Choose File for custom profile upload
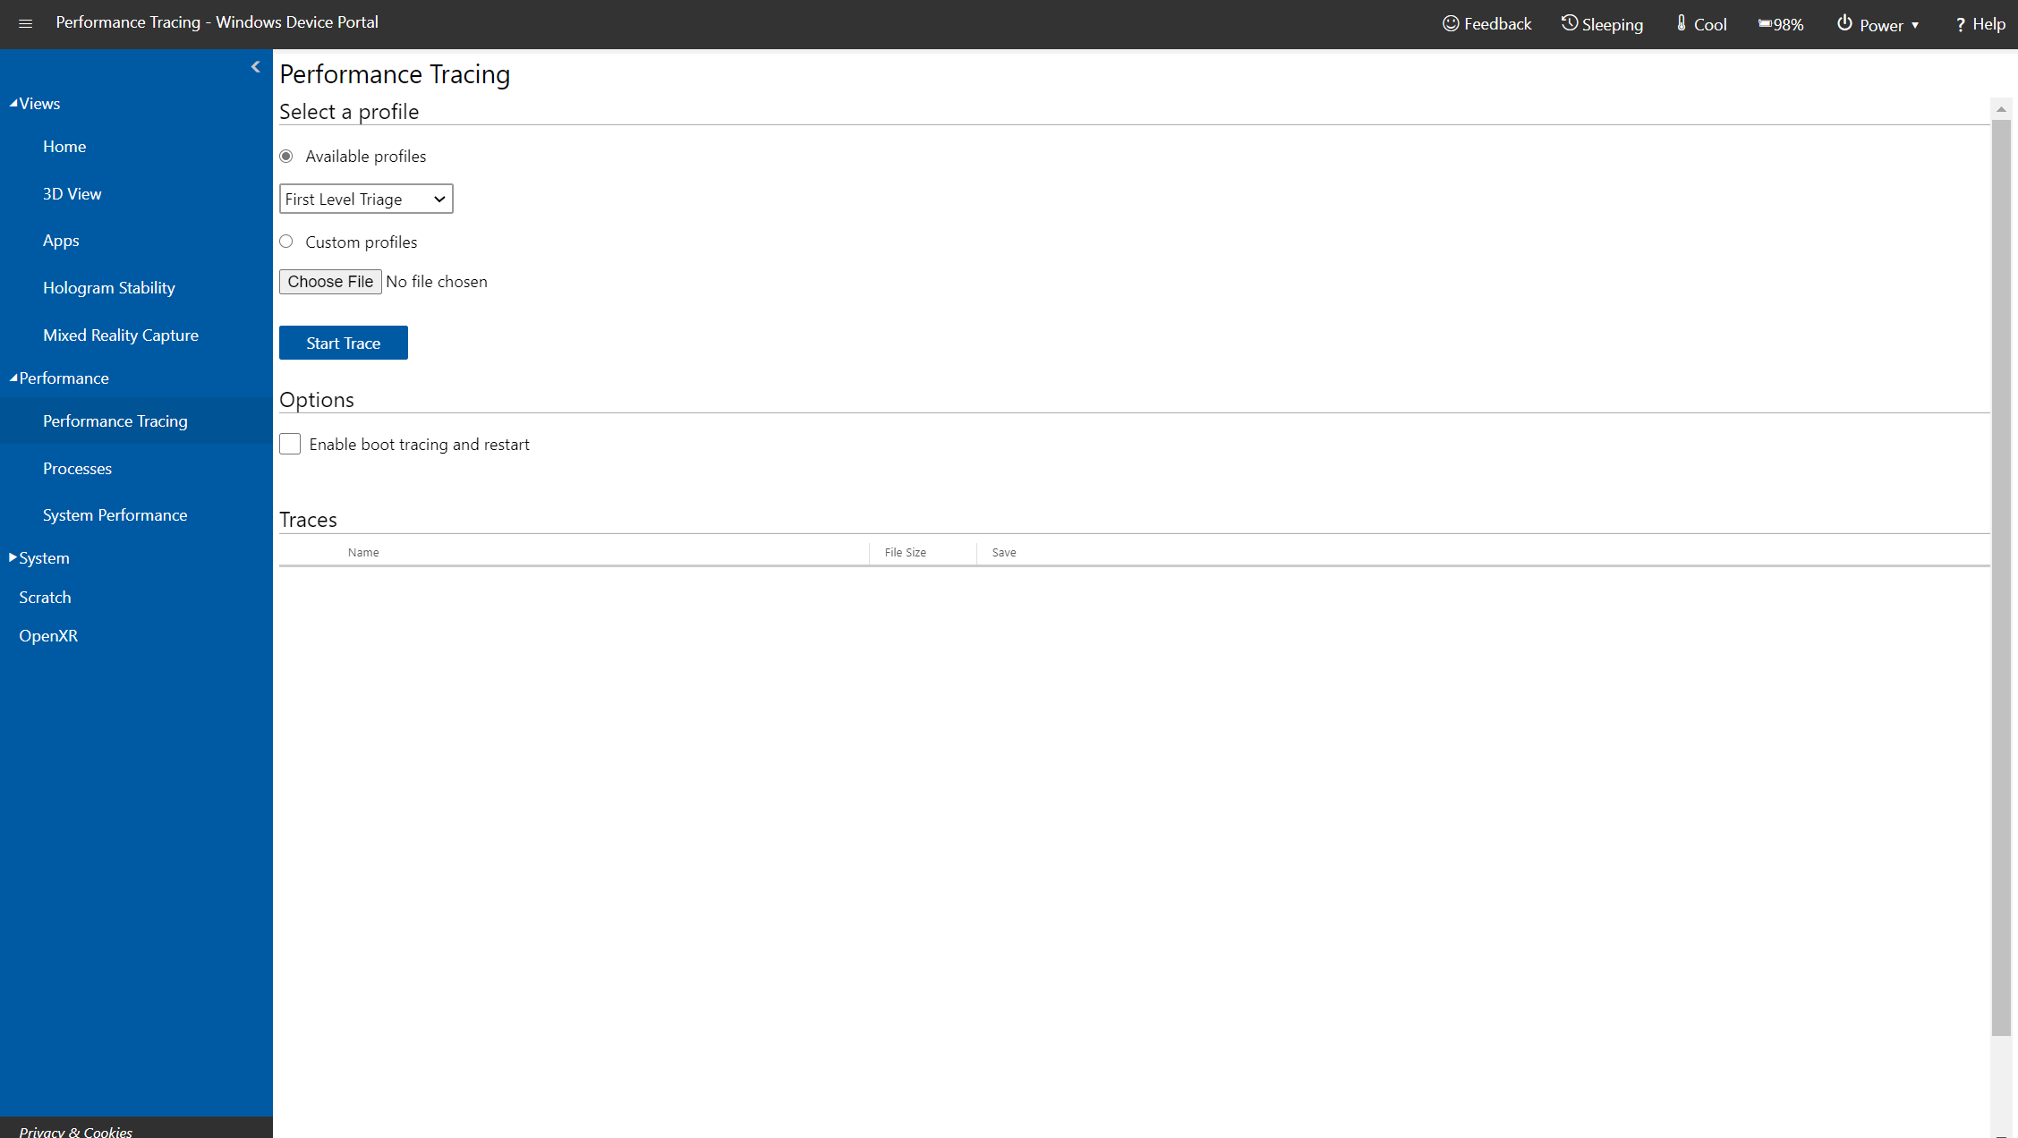 coord(330,282)
